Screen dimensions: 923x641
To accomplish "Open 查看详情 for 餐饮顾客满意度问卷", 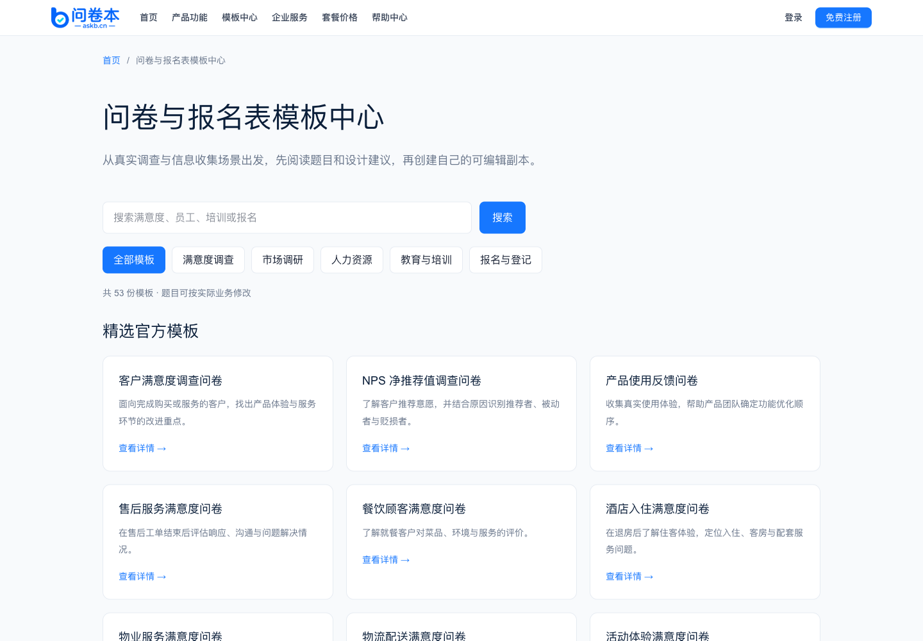I will (x=386, y=560).
